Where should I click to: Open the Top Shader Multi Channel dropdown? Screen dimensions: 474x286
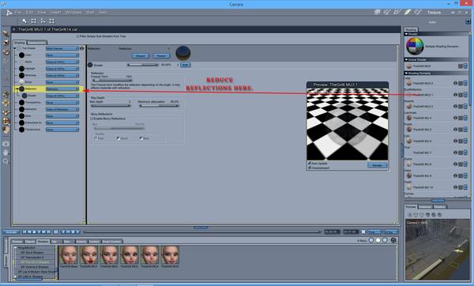pos(62,48)
